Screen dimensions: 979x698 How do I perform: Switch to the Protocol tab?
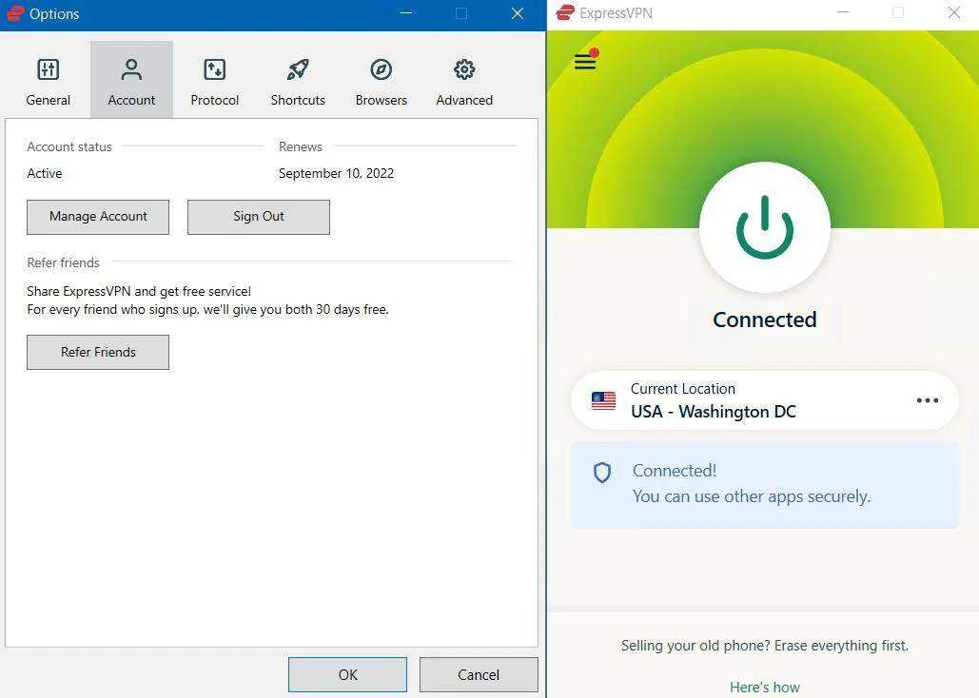pyautogui.click(x=214, y=81)
